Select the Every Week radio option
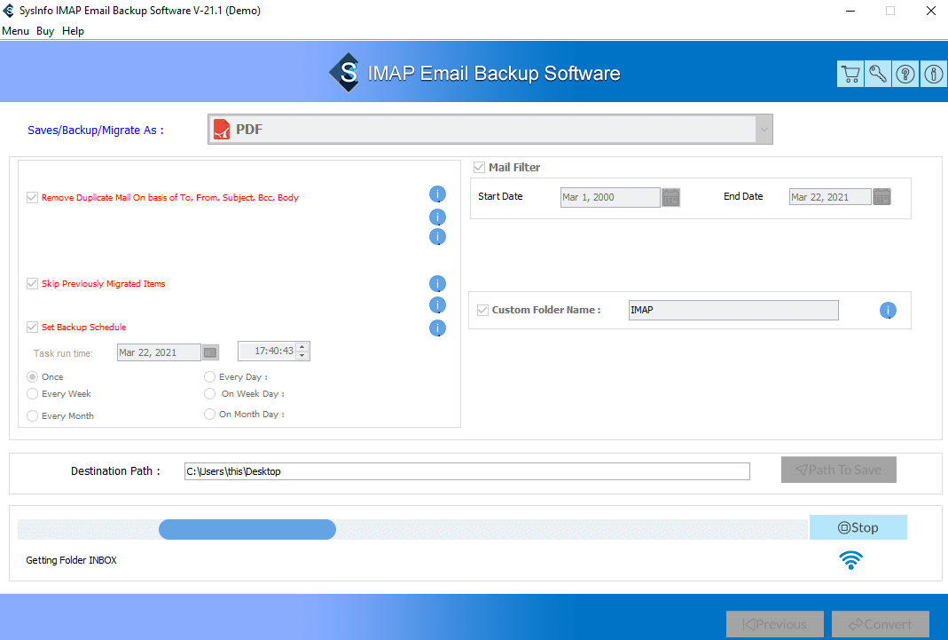The image size is (948, 640). pyautogui.click(x=33, y=394)
